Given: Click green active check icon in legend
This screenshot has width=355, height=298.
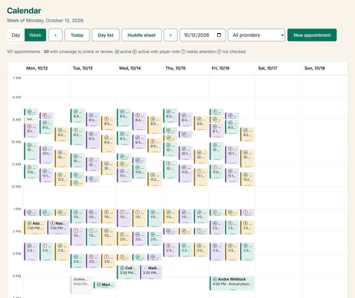Looking at the screenshot, I should (x=117, y=52).
